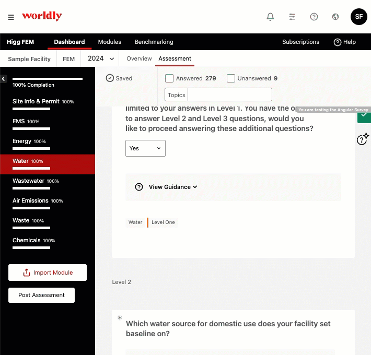Screen dimensions: 371x355
Task: Open the settings sliders icon
Action: (x=292, y=17)
